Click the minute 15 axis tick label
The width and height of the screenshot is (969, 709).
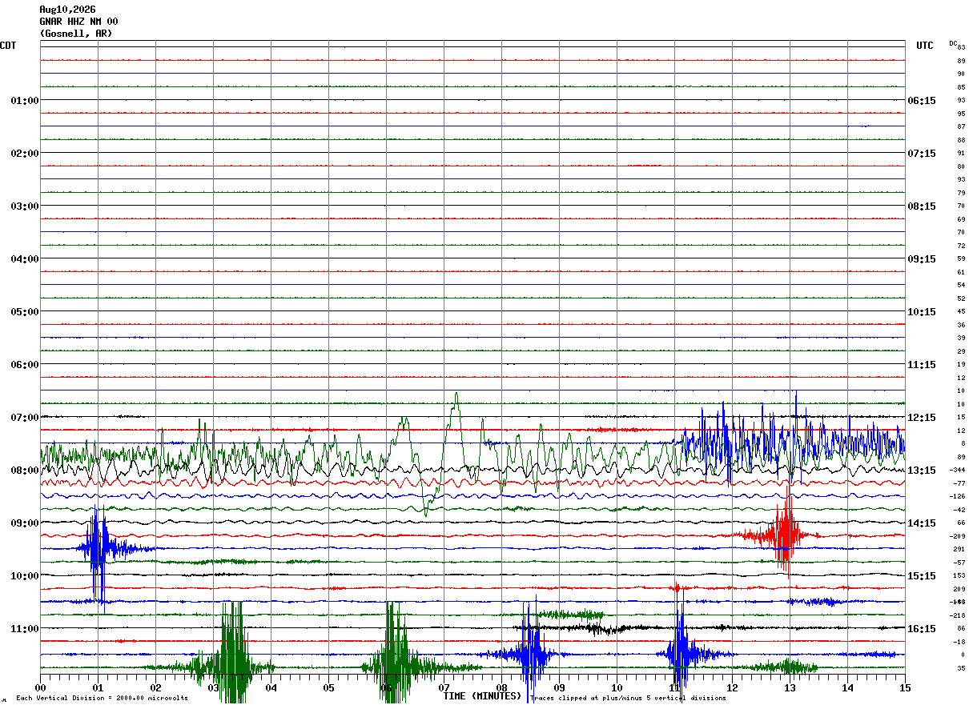905,687
